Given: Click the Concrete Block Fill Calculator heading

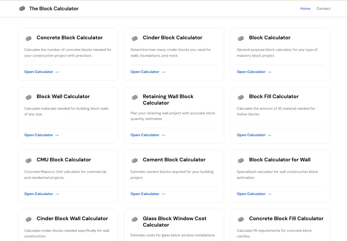Looking at the screenshot, I should 286,218.
